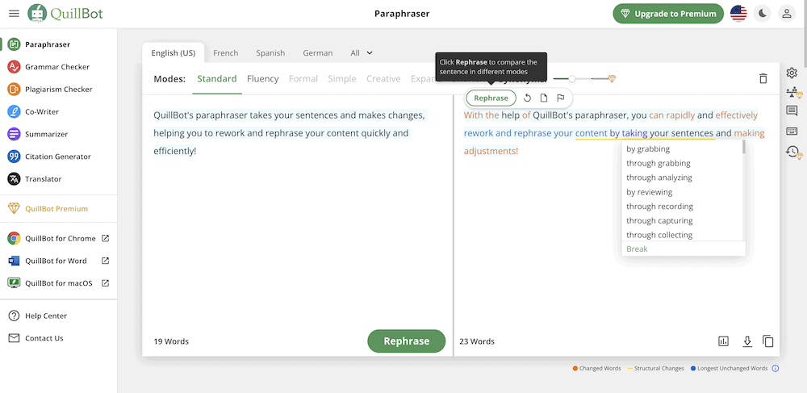Select French language tab
The width and height of the screenshot is (807, 393).
tap(225, 53)
